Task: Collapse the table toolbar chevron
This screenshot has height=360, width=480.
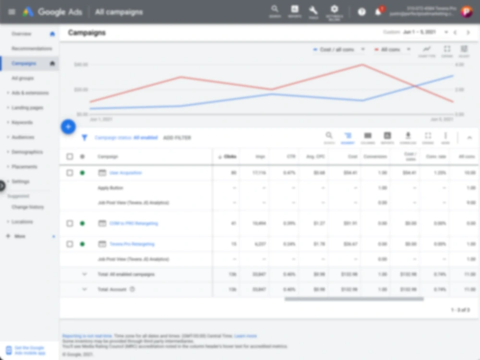Action: [x=469, y=138]
